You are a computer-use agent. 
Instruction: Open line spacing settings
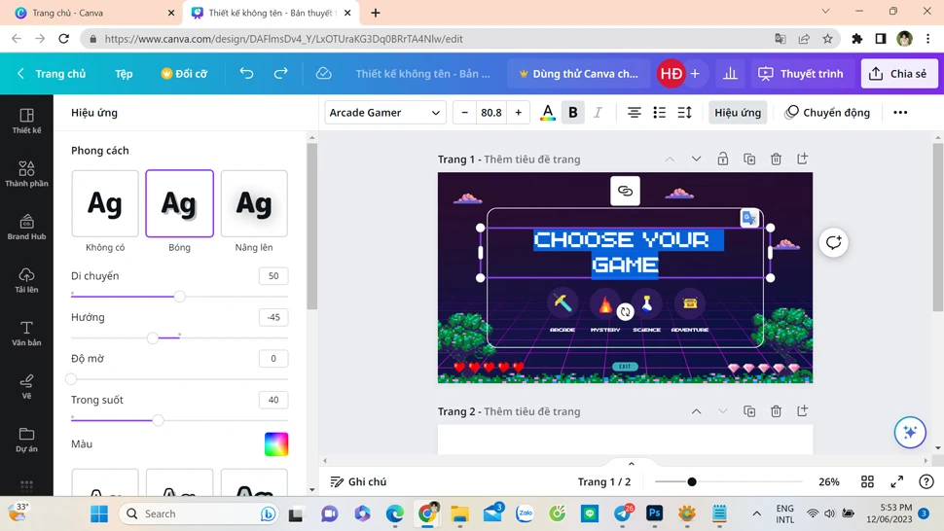point(684,113)
